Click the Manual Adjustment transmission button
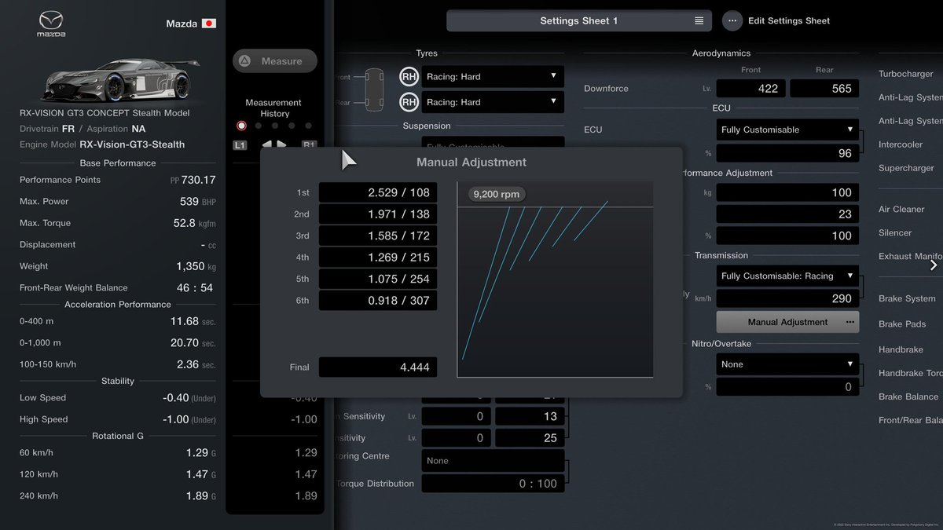Viewport: 943px width, 530px height. point(787,322)
